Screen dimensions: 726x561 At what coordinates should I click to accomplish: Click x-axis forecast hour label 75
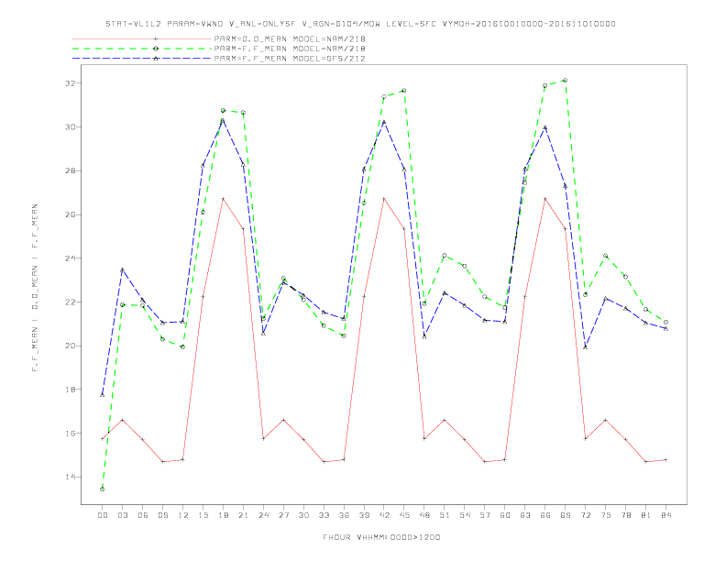pyautogui.click(x=606, y=515)
